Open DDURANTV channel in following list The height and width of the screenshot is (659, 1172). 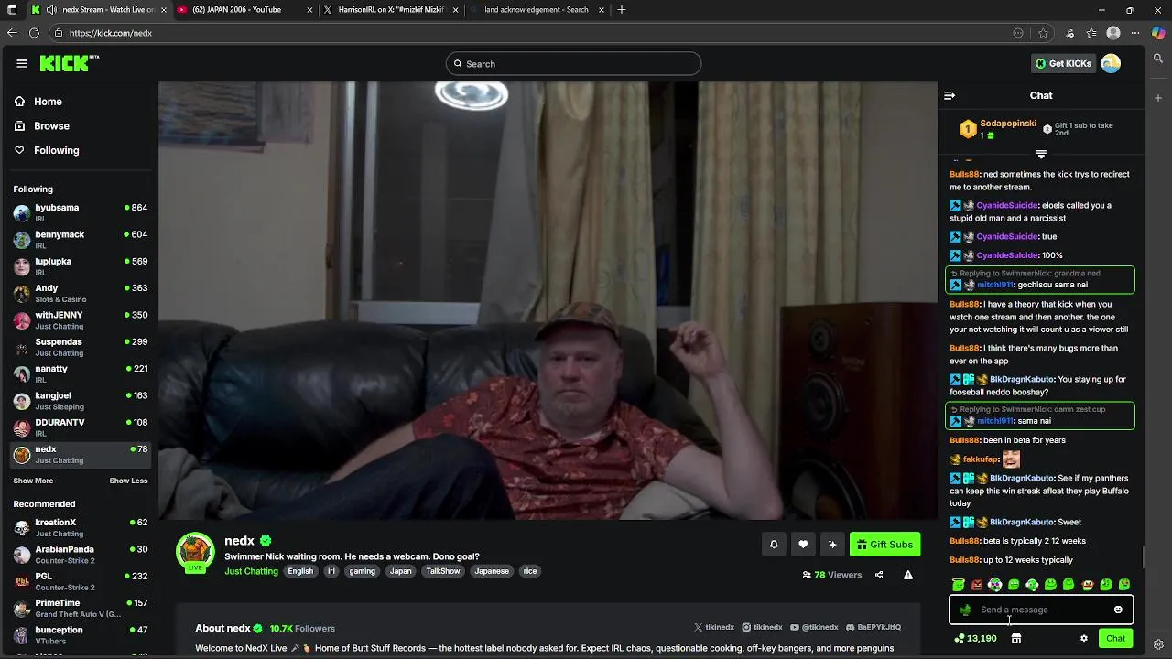[81, 427]
